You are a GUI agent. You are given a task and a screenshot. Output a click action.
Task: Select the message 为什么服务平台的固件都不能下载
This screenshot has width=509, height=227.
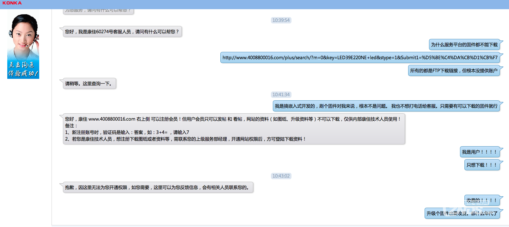point(464,45)
